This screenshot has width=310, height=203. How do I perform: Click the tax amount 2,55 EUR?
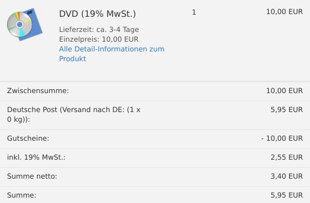(287, 157)
